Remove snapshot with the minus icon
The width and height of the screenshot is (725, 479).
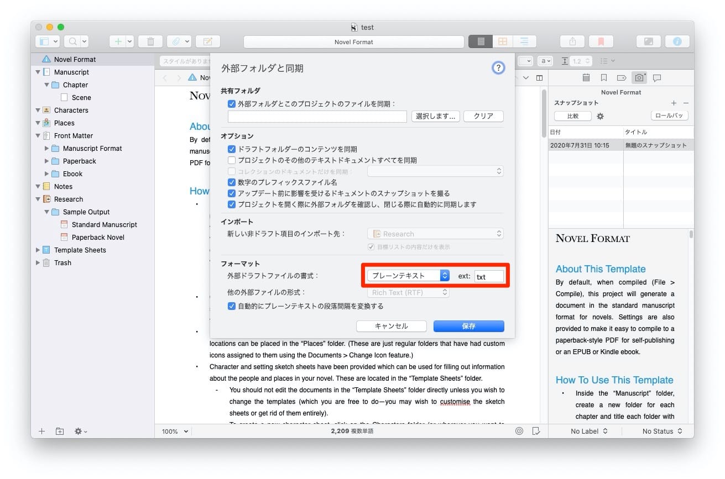pos(686,103)
